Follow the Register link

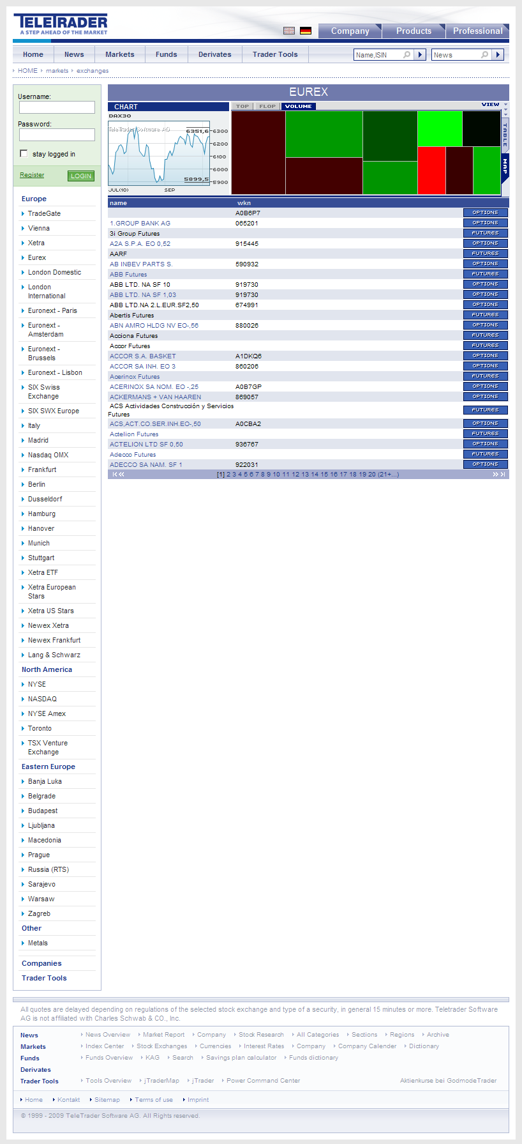tap(32, 175)
